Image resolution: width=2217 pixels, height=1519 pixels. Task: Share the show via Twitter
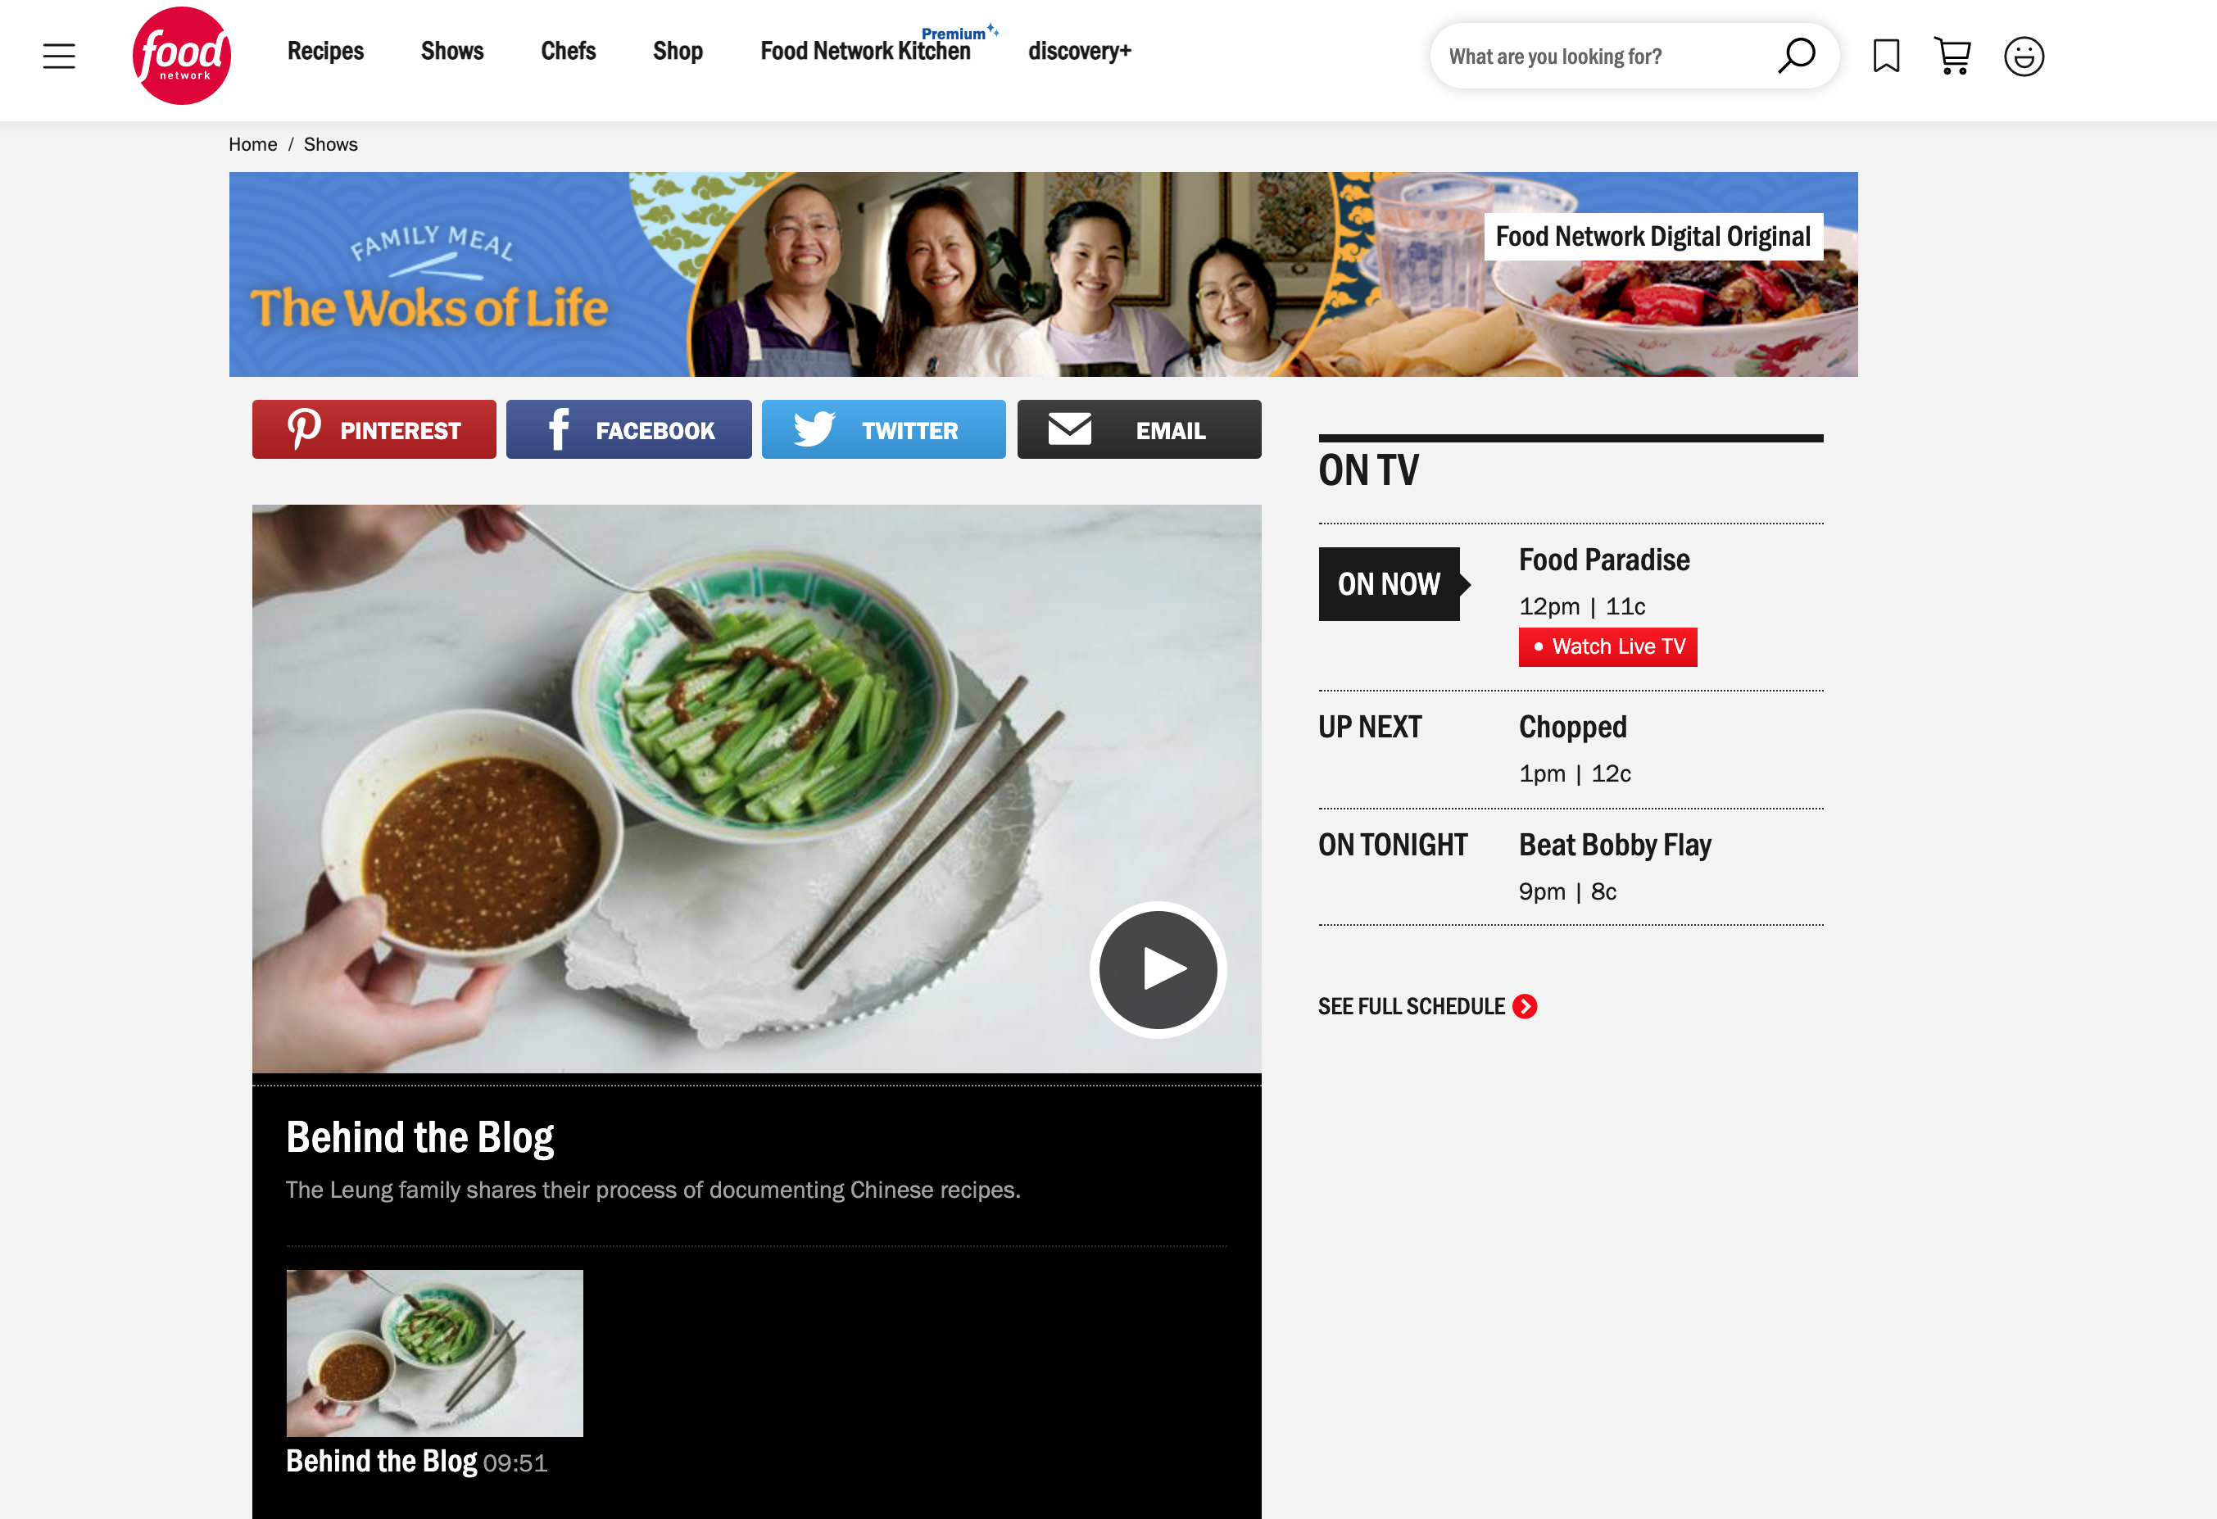click(883, 428)
